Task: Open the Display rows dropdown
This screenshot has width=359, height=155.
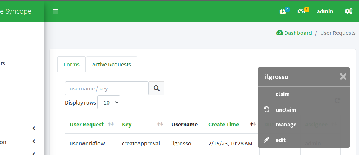Action: [x=109, y=102]
